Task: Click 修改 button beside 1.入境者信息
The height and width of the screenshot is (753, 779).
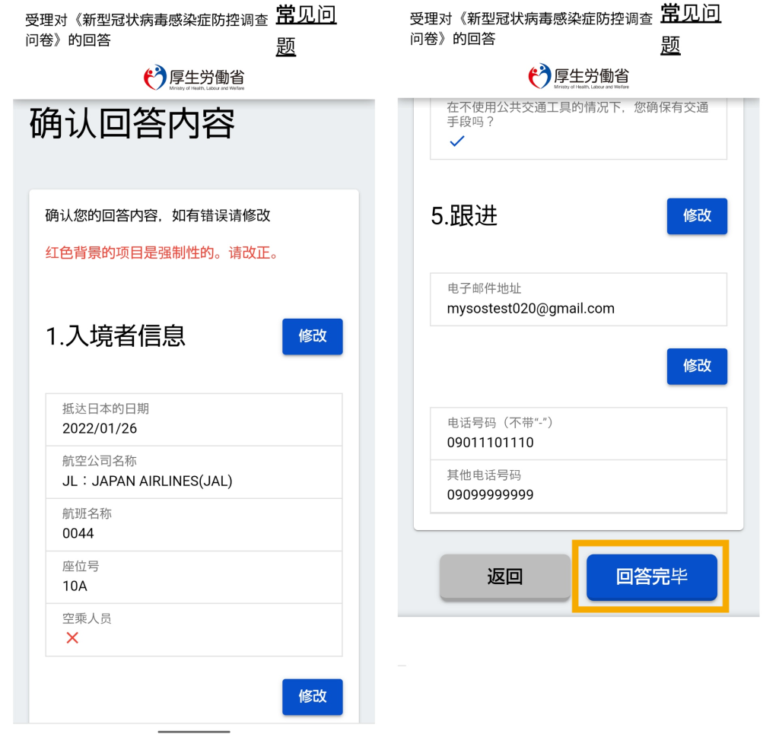Action: coord(313,336)
